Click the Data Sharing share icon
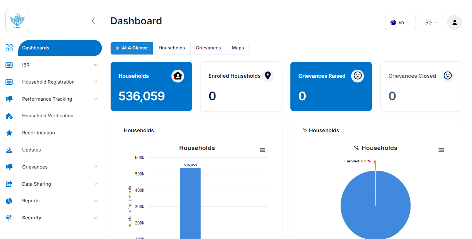 (x=9, y=184)
